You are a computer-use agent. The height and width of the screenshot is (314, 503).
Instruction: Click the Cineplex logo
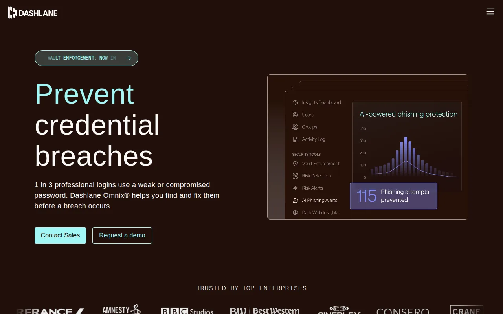[x=339, y=310]
